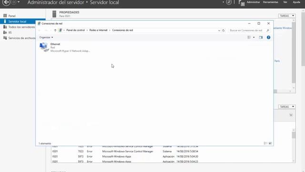Click the server icon beside PROPIEDADES heading
Viewport: 305px width, 172px height.
54,14
